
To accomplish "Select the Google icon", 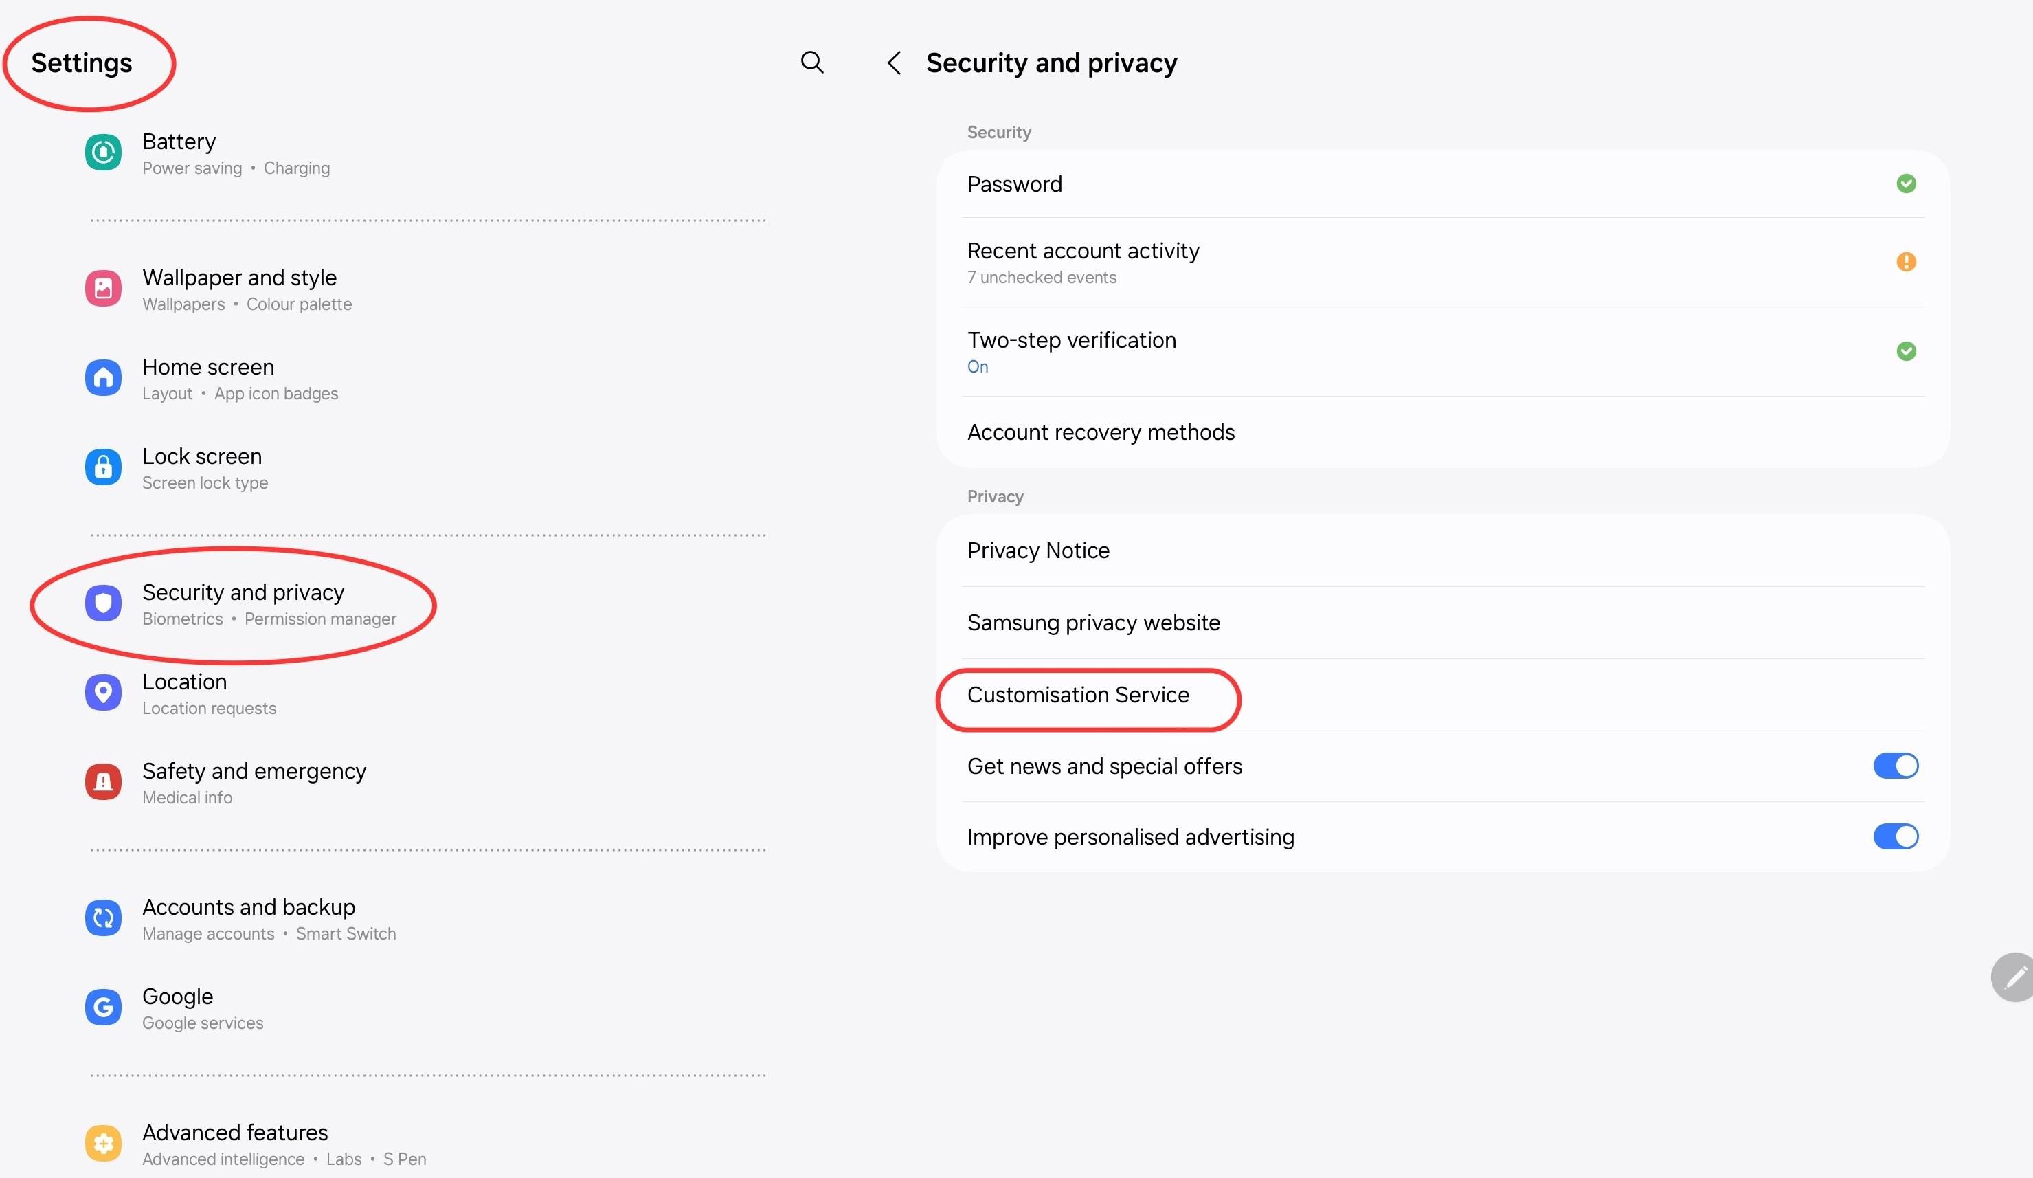I will [x=102, y=1007].
